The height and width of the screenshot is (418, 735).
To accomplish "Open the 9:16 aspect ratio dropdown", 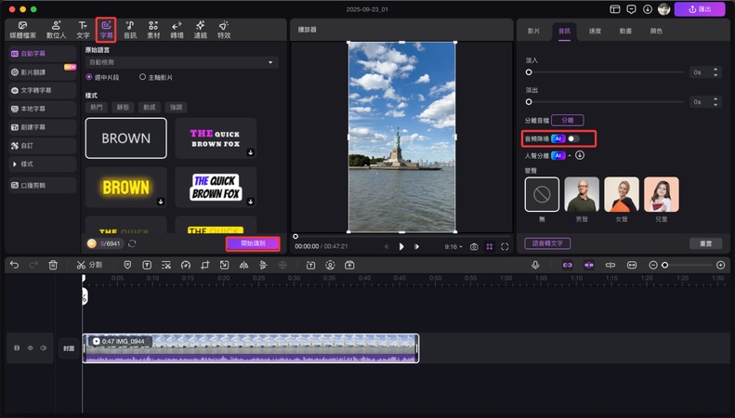I will pyautogui.click(x=453, y=246).
